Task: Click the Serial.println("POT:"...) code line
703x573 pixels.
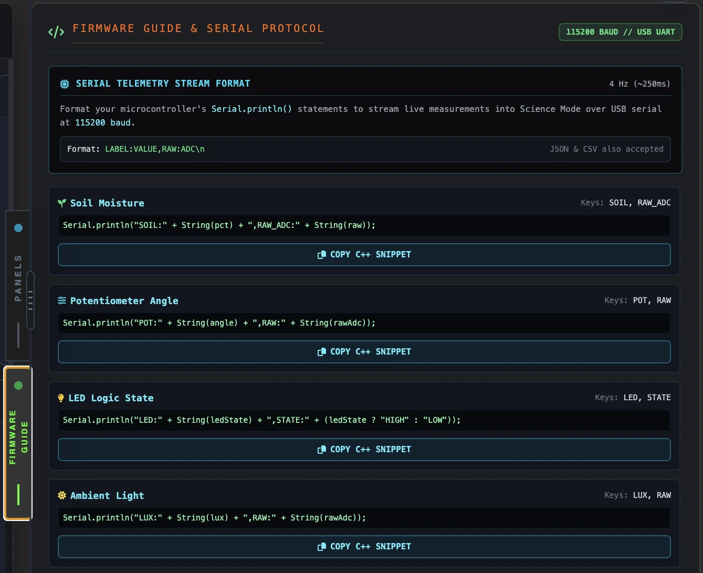Action: [x=364, y=323]
